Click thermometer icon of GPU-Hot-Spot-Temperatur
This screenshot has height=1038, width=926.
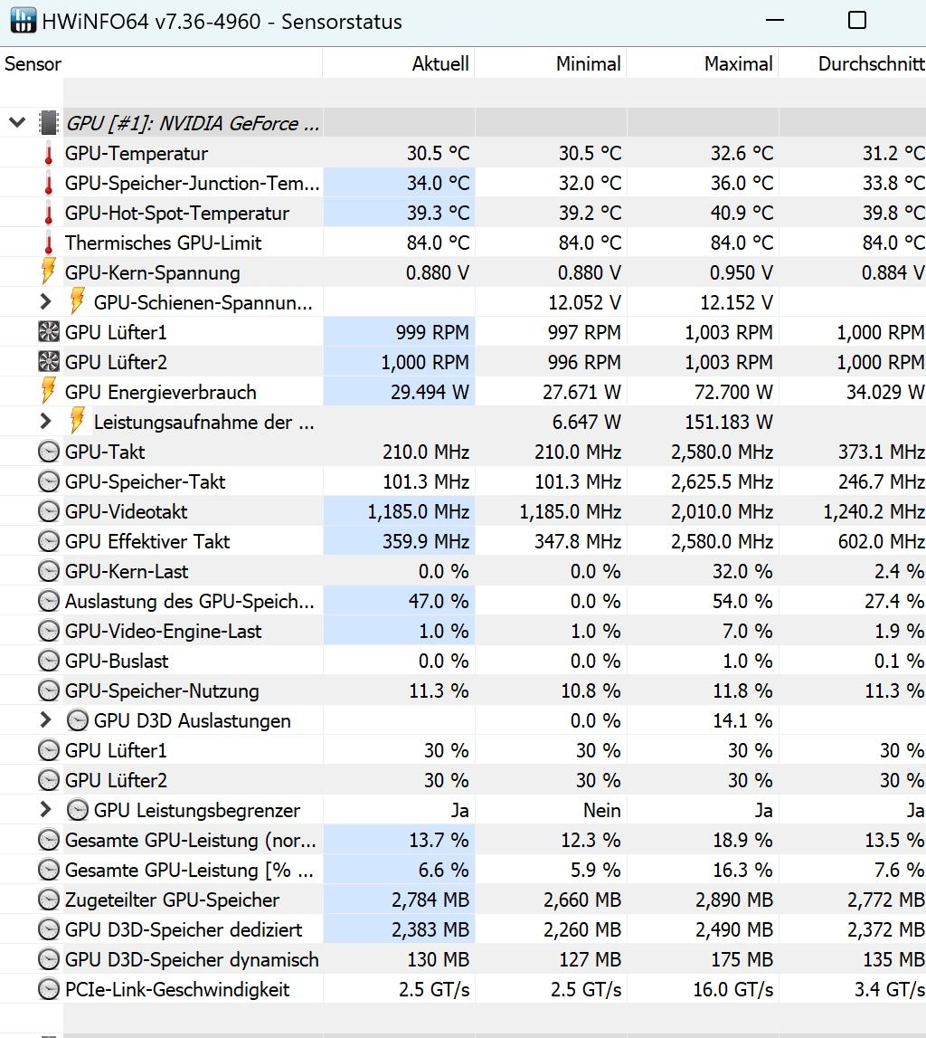tap(48, 213)
